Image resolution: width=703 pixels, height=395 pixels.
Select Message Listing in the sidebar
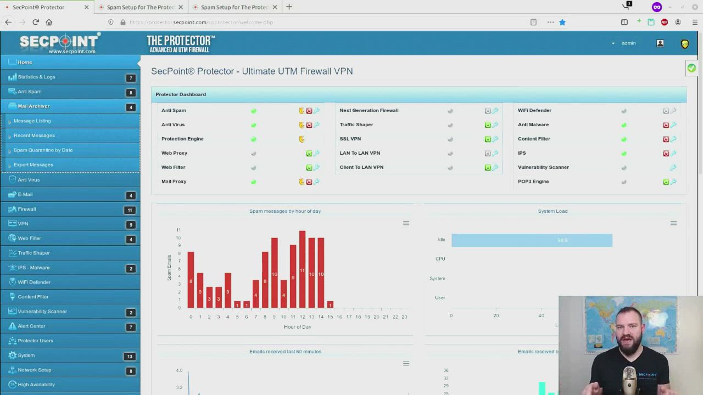(x=32, y=121)
